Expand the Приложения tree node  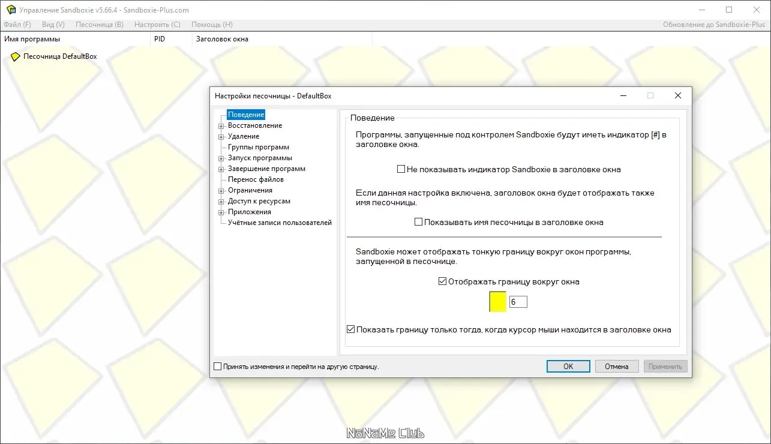pyautogui.click(x=221, y=212)
